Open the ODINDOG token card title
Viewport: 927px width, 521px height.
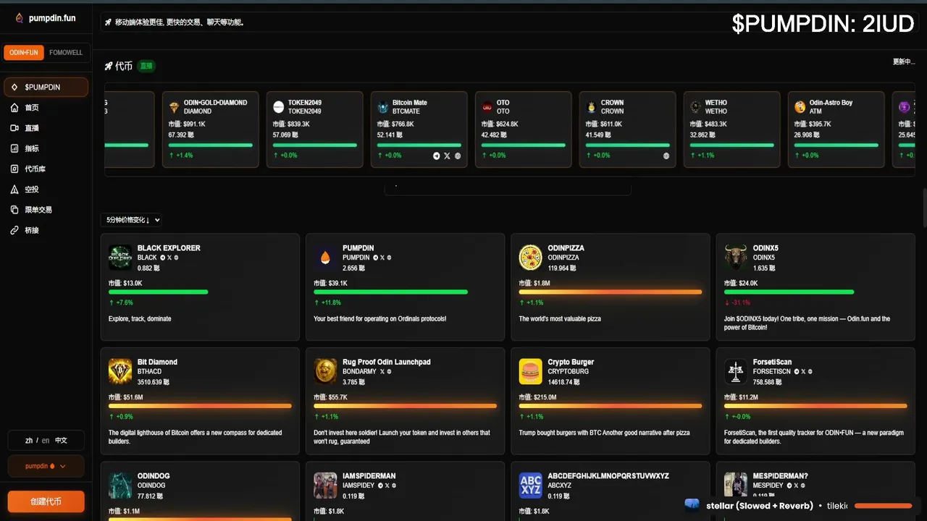coord(154,476)
